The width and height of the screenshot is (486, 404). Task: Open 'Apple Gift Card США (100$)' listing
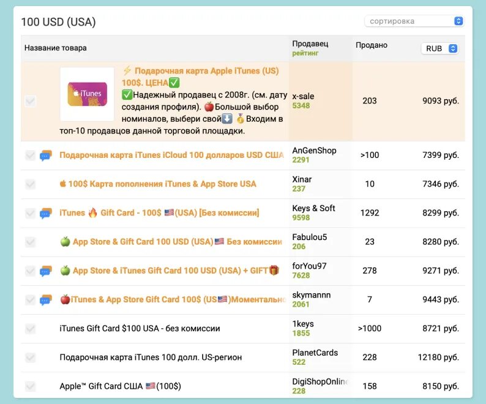click(120, 386)
